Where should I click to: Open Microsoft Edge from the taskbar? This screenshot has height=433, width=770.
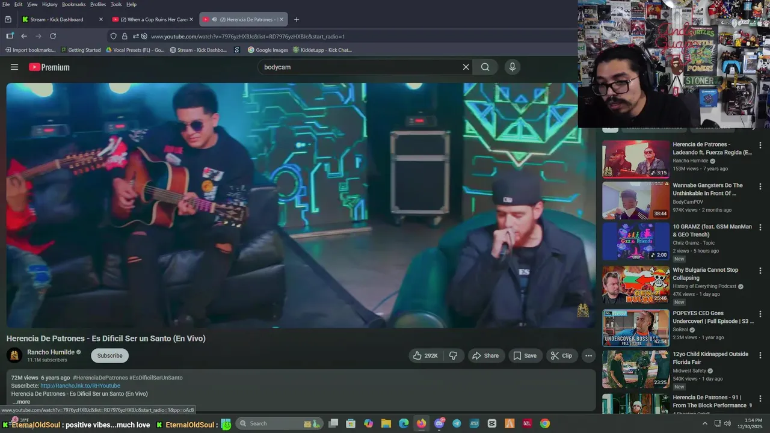(404, 423)
